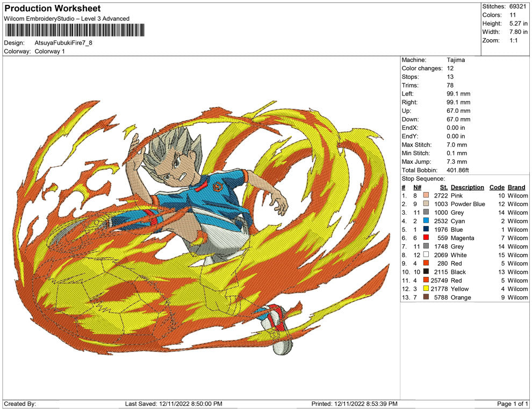Click the Blue swatch in row 5
The height and width of the screenshot is (409, 532).
pos(426,229)
